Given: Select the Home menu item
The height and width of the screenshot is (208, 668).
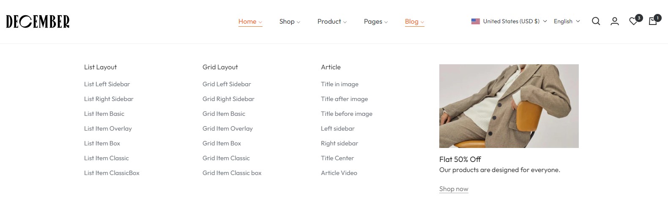Looking at the screenshot, I should 250,22.
